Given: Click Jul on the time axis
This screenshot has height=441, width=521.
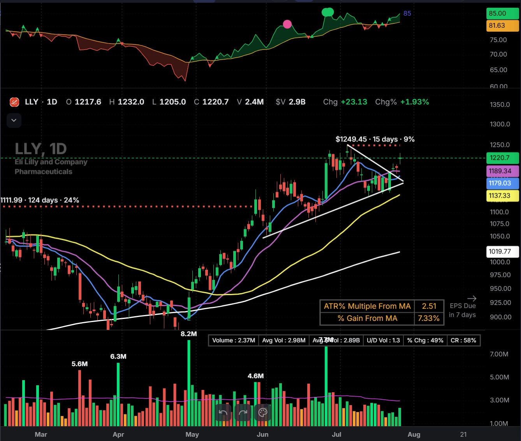Looking at the screenshot, I should click(x=336, y=434).
